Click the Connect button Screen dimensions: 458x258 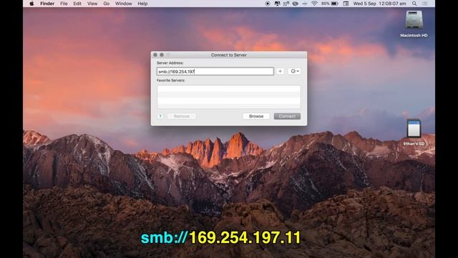pos(287,116)
